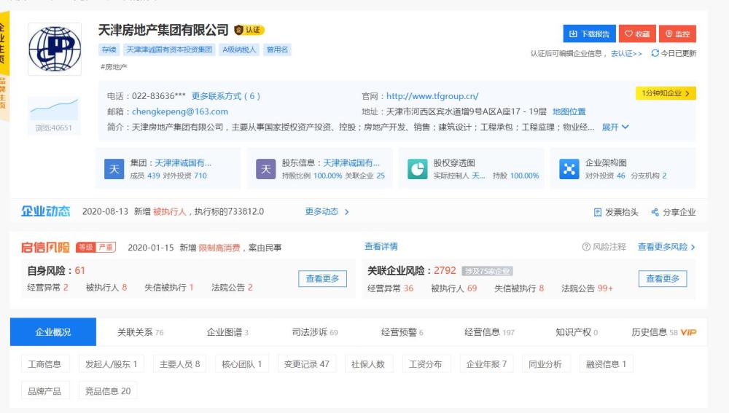The width and height of the screenshot is (729, 413).
Task: Switch to the 经营预警 6 tab
Action: [402, 332]
